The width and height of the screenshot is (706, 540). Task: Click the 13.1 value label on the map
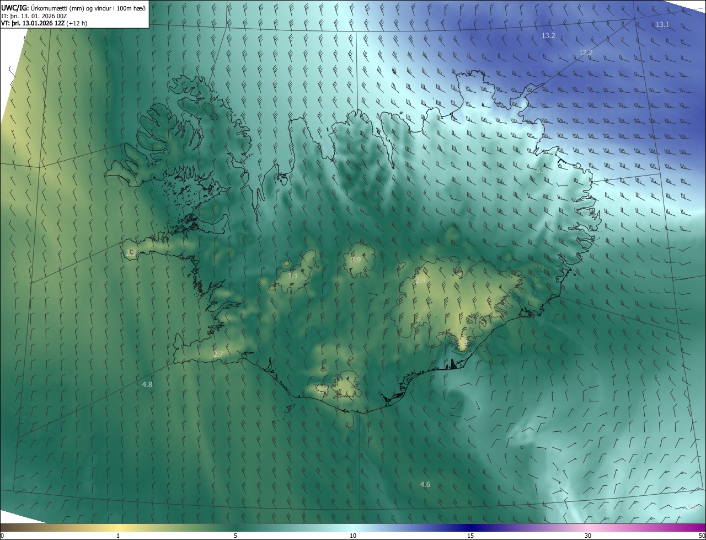coord(662,24)
